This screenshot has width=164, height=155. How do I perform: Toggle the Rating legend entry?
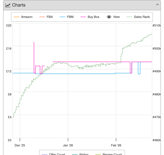(80, 154)
